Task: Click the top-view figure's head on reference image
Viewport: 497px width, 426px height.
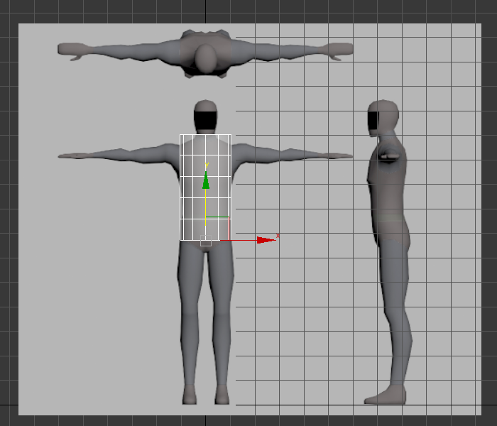Action: pyautogui.click(x=206, y=59)
